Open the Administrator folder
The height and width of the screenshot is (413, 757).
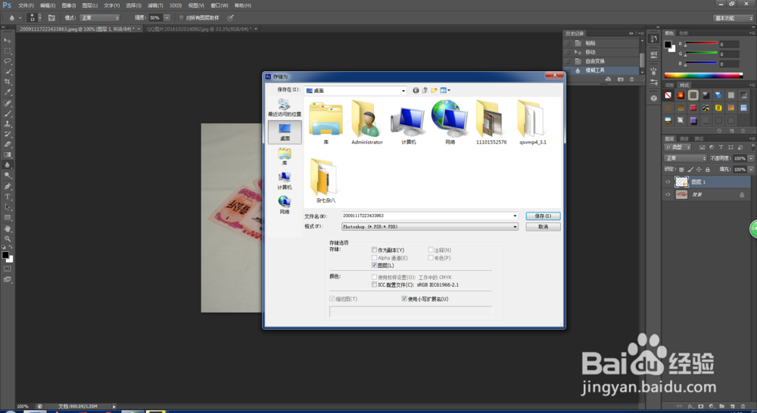point(367,122)
